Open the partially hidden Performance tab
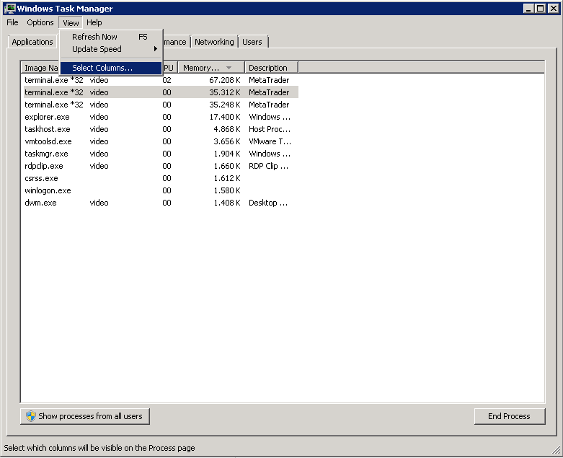The width and height of the screenshot is (563, 458). pyautogui.click(x=175, y=42)
